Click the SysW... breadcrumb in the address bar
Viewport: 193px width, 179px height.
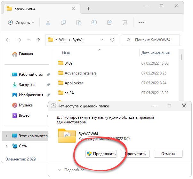(78, 40)
